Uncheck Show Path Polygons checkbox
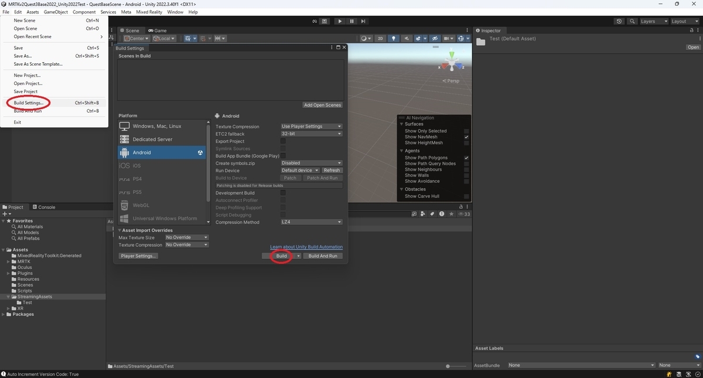Viewport: 703px width, 378px height. click(466, 158)
